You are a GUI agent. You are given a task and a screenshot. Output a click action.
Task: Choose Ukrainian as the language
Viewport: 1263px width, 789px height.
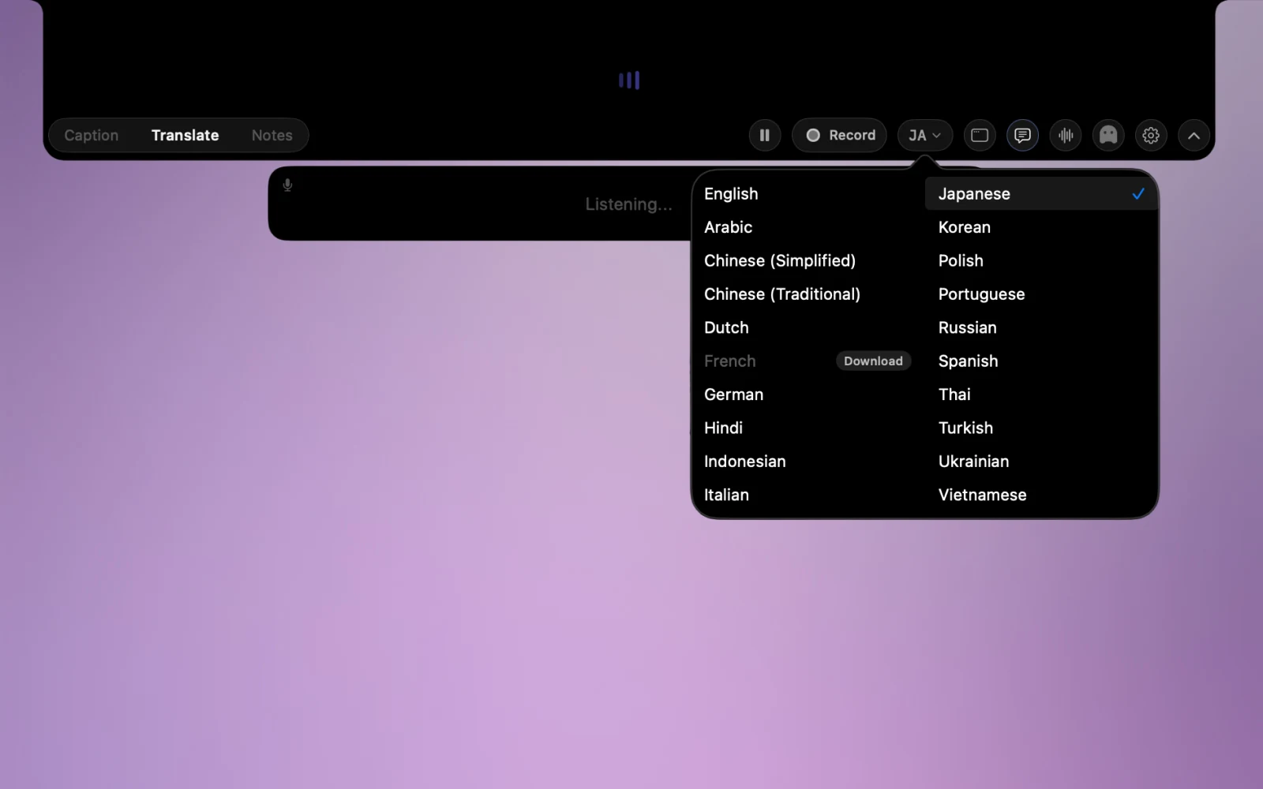[1041, 462]
